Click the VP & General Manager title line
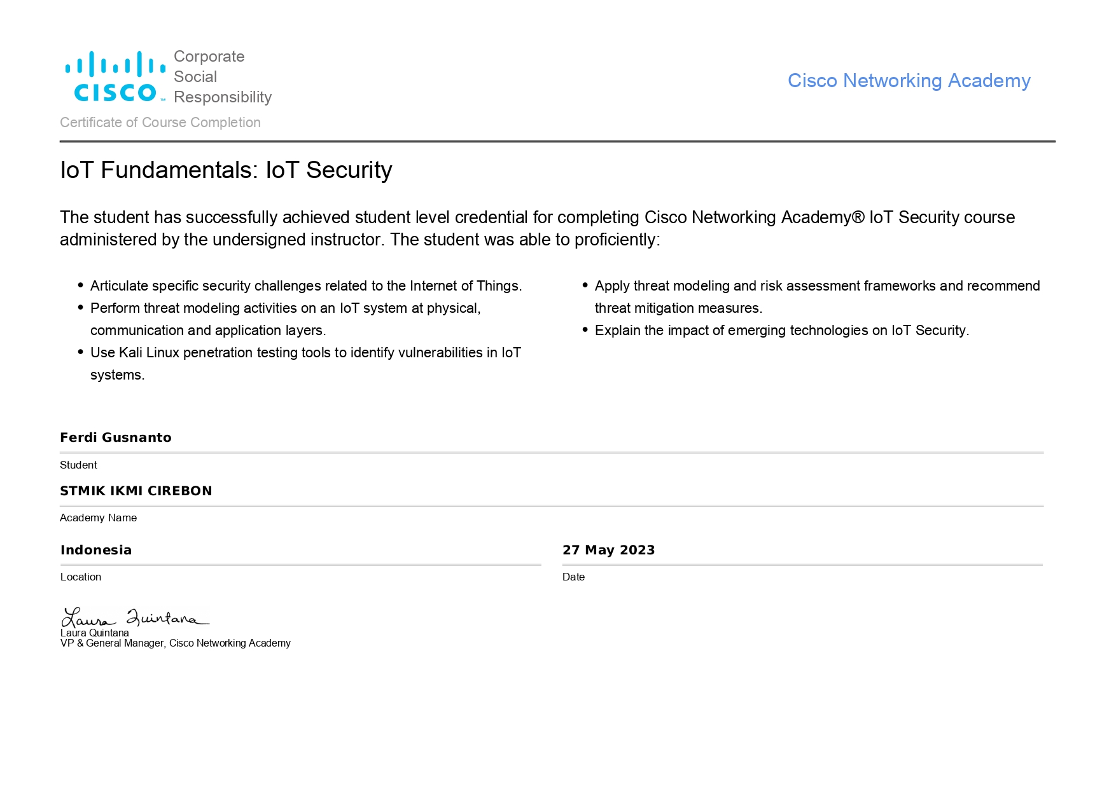Viewport: 1116px width, 789px height. pyautogui.click(x=176, y=643)
